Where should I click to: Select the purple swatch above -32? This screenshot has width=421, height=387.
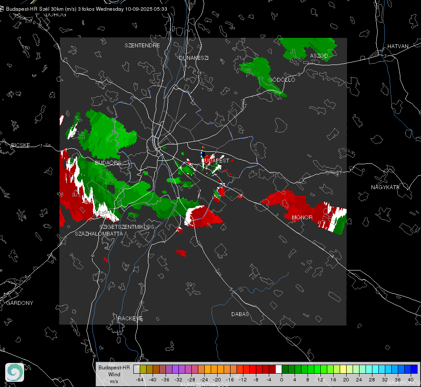[x=175, y=369]
